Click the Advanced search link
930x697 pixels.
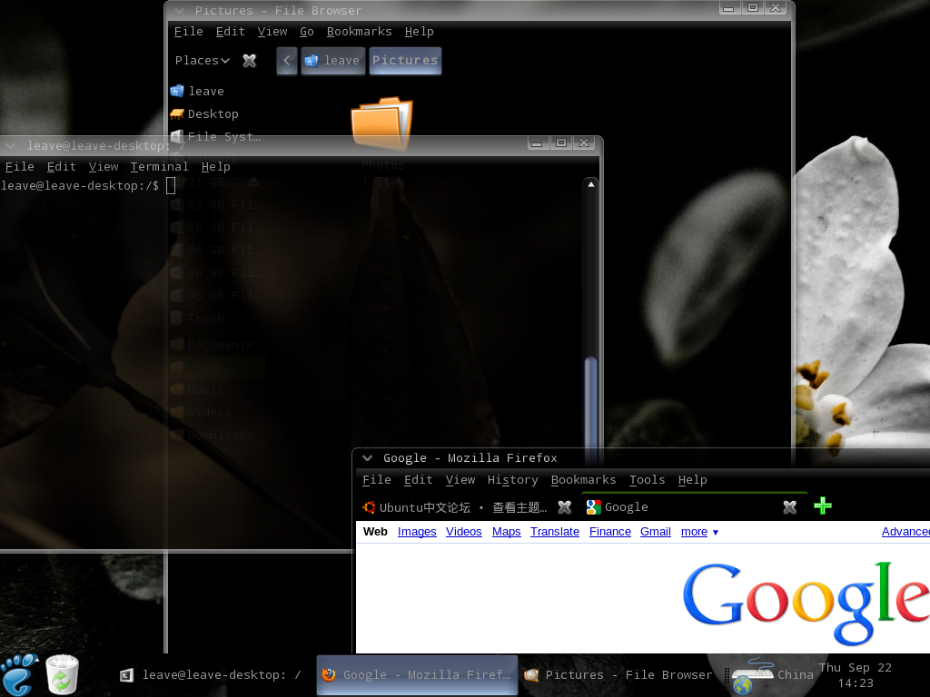[905, 532]
